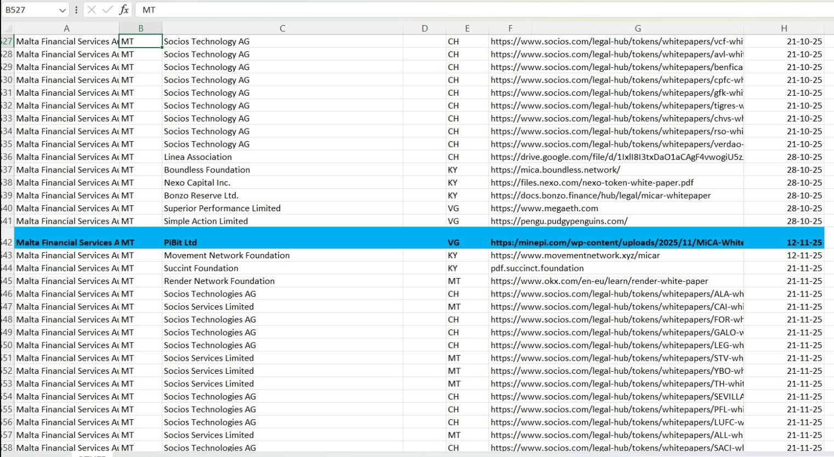The width and height of the screenshot is (834, 457).
Task: Open the Name Box dropdown arrow
Action: click(62, 10)
